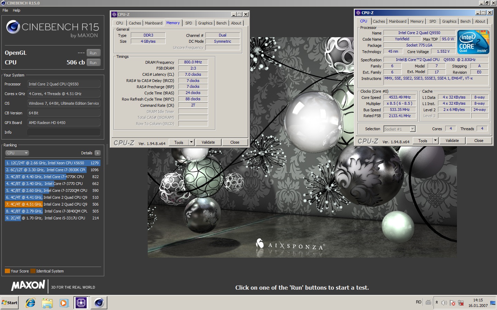Open About tab in left CPU-Z window
The width and height of the screenshot is (497, 310).
[x=236, y=23]
